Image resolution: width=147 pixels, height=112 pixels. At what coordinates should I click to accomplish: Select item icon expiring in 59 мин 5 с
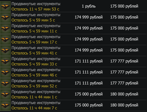(5, 18)
